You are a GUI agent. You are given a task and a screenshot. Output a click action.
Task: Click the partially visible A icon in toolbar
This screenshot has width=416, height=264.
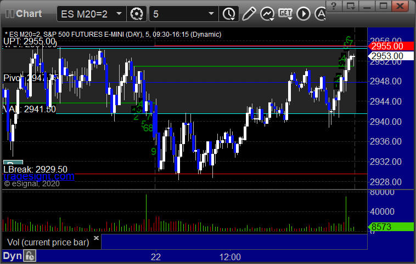pos(320,14)
